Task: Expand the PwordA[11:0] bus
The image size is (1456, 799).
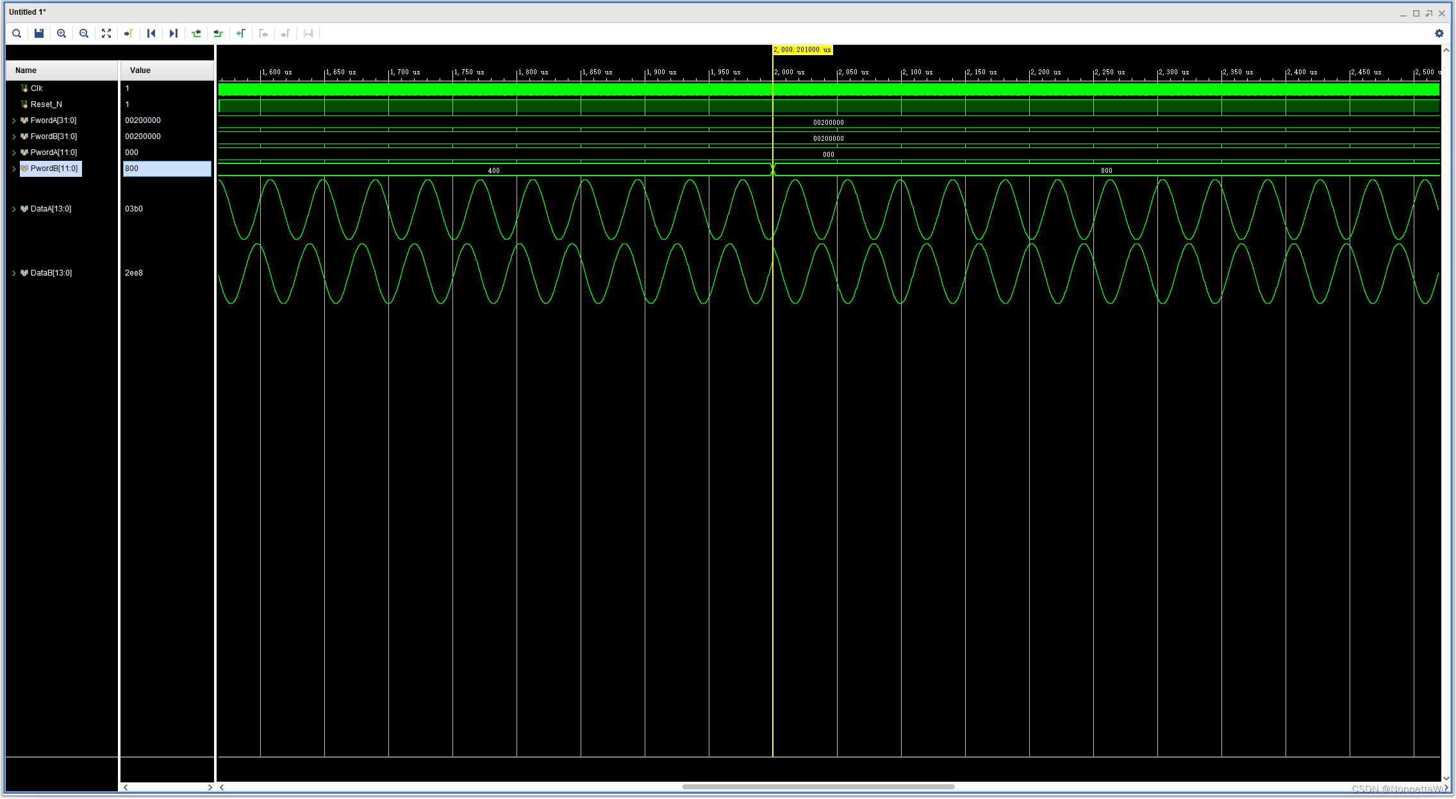Action: pyautogui.click(x=14, y=152)
